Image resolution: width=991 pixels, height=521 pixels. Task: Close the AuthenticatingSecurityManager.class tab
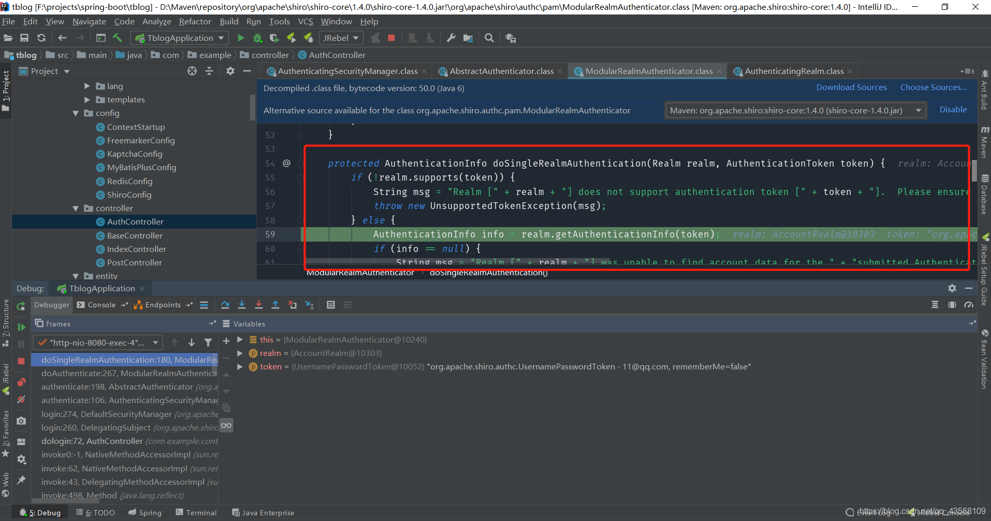(x=425, y=71)
